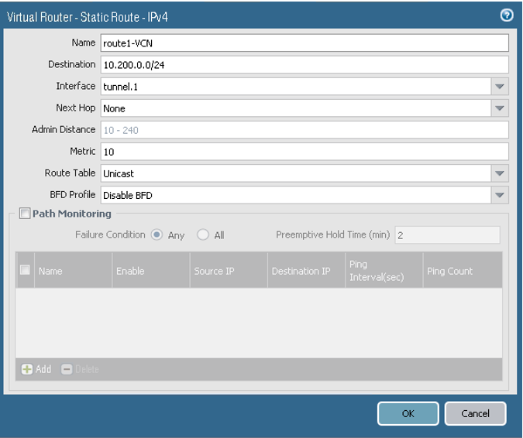This screenshot has width=523, height=438.
Task: Click the Preemptive Hold Time field
Action: click(447, 234)
